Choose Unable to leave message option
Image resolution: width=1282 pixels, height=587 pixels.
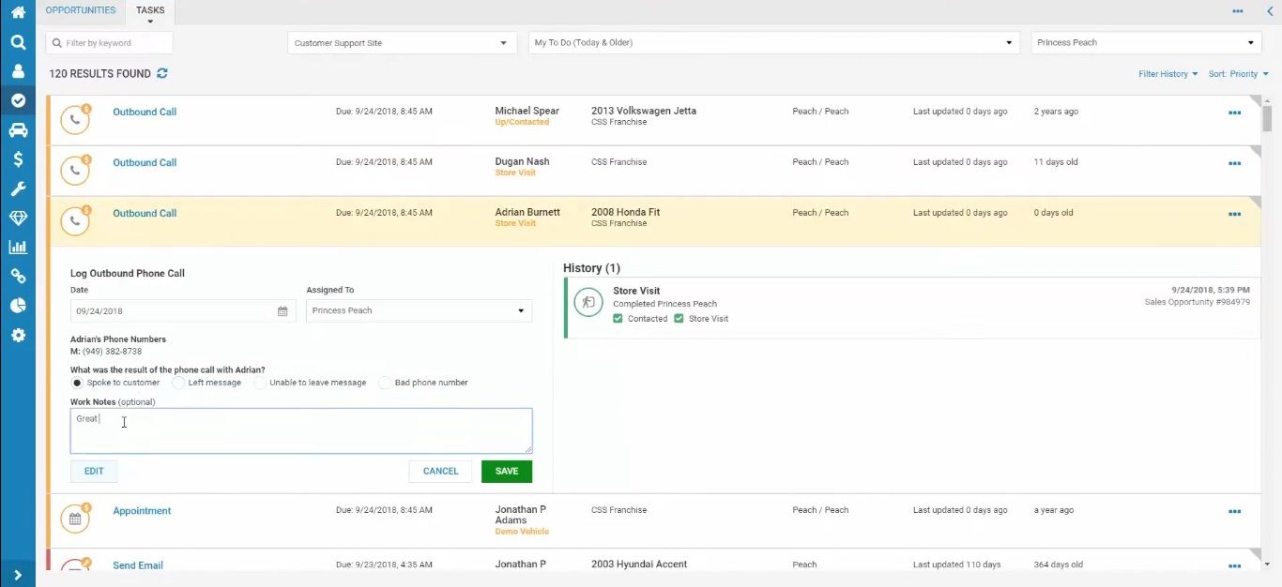point(260,383)
